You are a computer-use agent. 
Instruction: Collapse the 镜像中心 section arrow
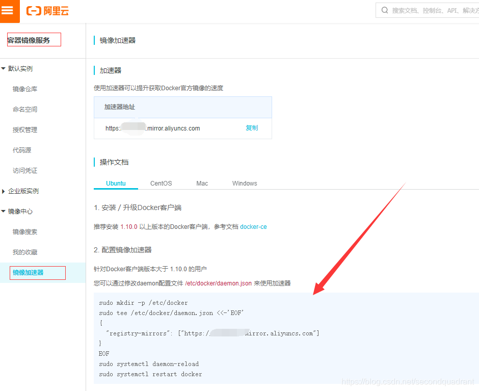click(x=4, y=211)
